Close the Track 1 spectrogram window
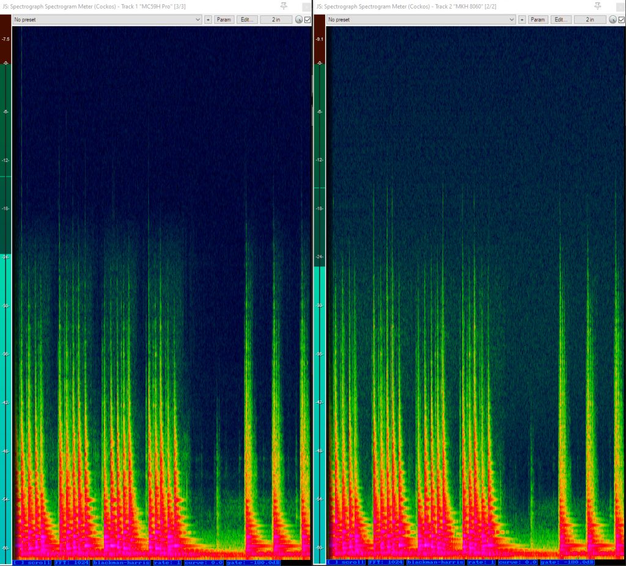The width and height of the screenshot is (626, 566). tap(306, 6)
